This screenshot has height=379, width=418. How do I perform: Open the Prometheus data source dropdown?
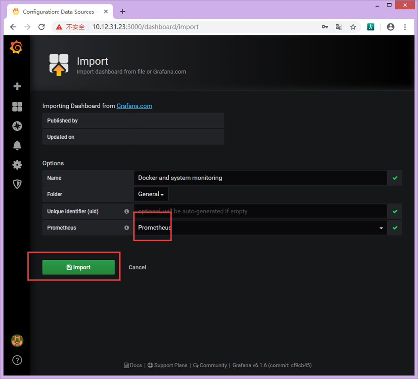260,228
